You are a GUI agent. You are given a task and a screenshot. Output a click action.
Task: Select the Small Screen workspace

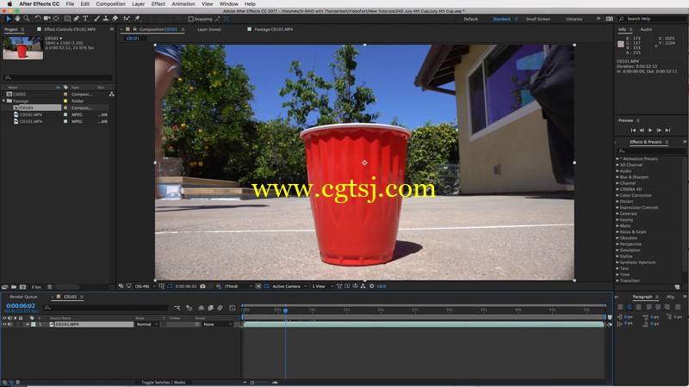pos(537,19)
